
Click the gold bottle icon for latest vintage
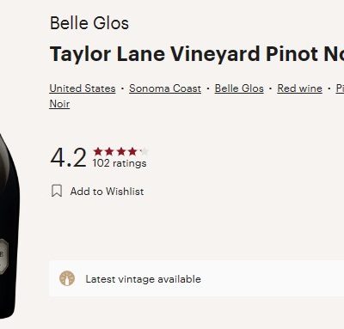[x=67, y=278]
